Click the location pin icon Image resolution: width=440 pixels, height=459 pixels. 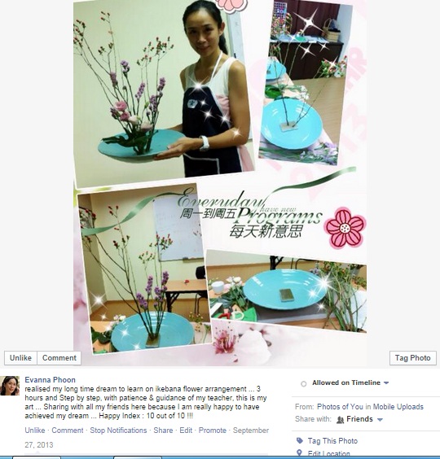[x=299, y=453]
